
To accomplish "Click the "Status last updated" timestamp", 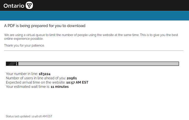I will click(29, 116).
